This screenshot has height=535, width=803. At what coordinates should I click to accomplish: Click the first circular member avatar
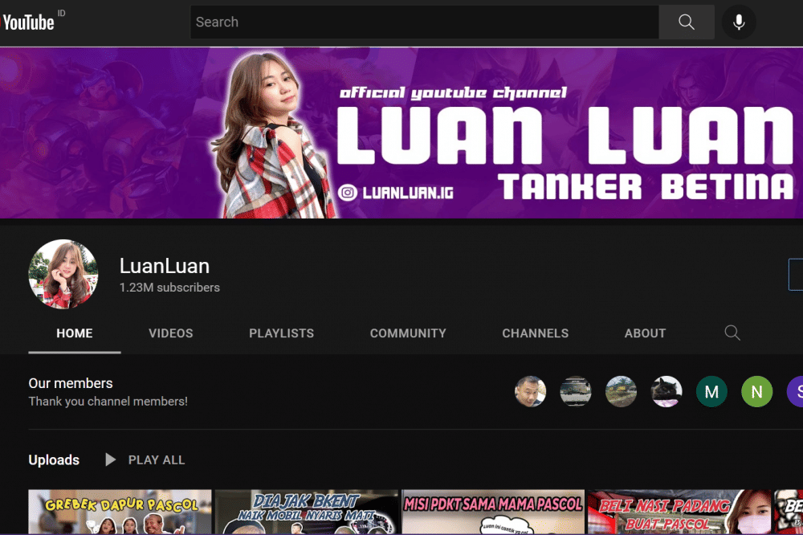[530, 391]
